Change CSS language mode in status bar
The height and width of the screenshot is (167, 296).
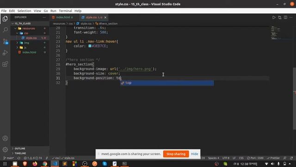click(x=241, y=158)
